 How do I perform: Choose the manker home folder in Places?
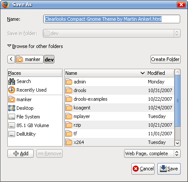12,99
